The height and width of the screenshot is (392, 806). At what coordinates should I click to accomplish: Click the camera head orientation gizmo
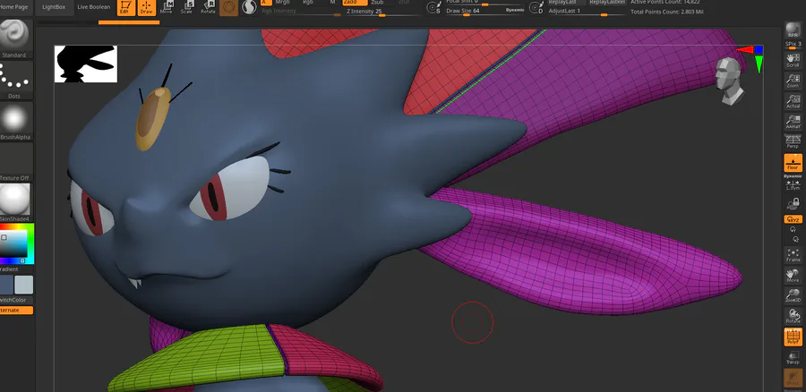pyautogui.click(x=730, y=81)
